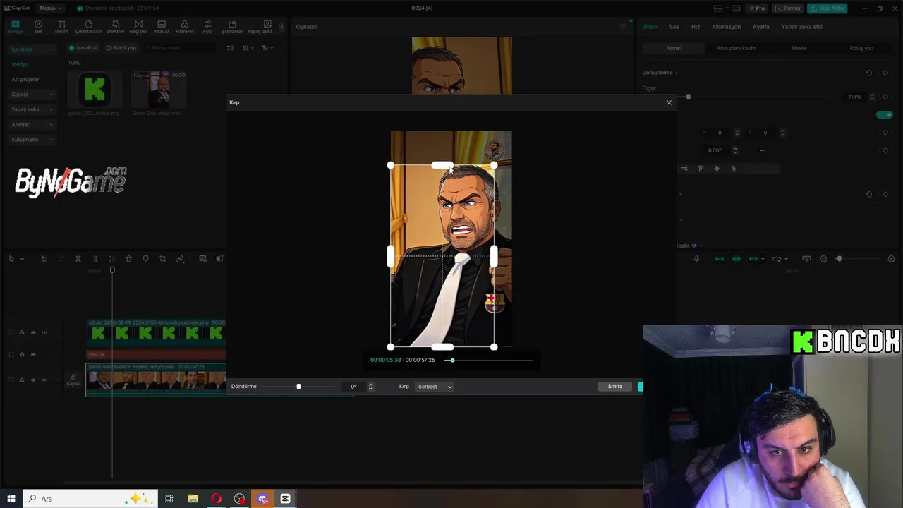Click the split clip icon in timeline toolbar
903x508 pixels.
[x=78, y=259]
